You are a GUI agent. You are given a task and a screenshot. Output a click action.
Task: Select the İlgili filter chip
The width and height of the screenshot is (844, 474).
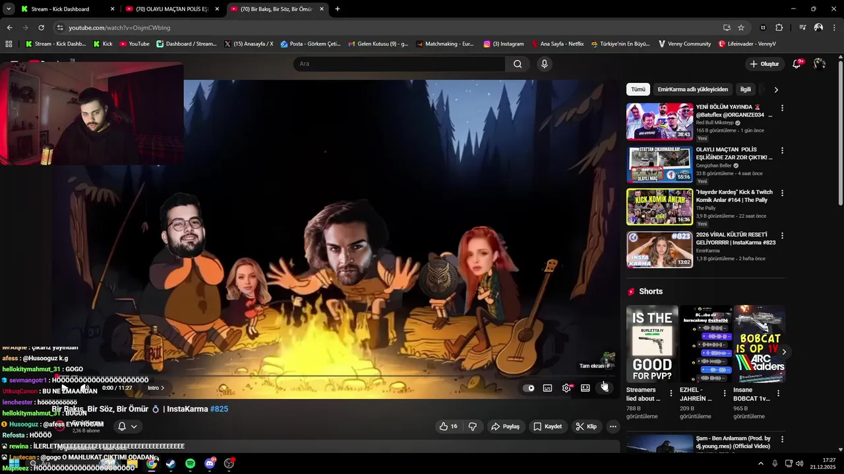(x=745, y=90)
